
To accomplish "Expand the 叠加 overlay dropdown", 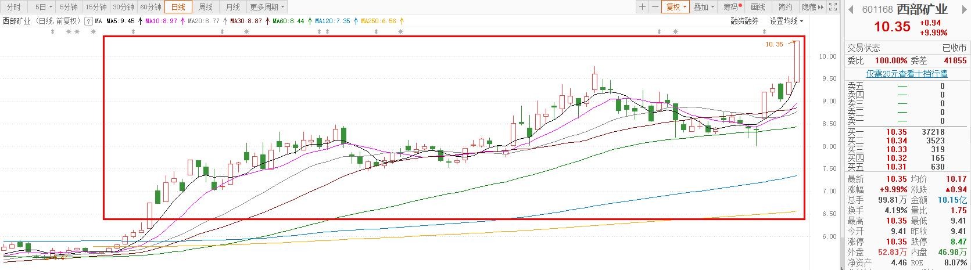I will (x=704, y=7).
